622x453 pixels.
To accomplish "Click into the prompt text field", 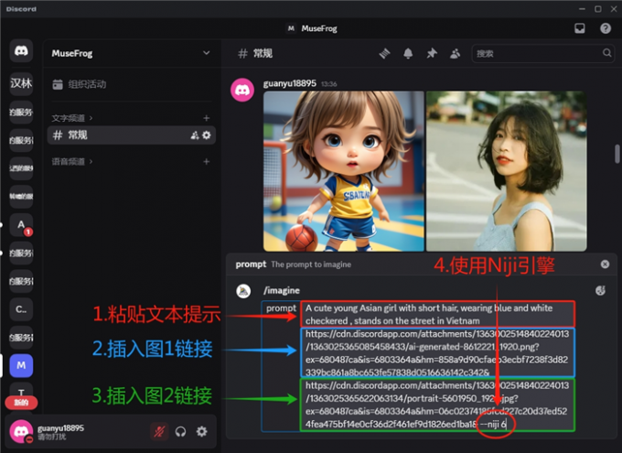I will coord(437,366).
